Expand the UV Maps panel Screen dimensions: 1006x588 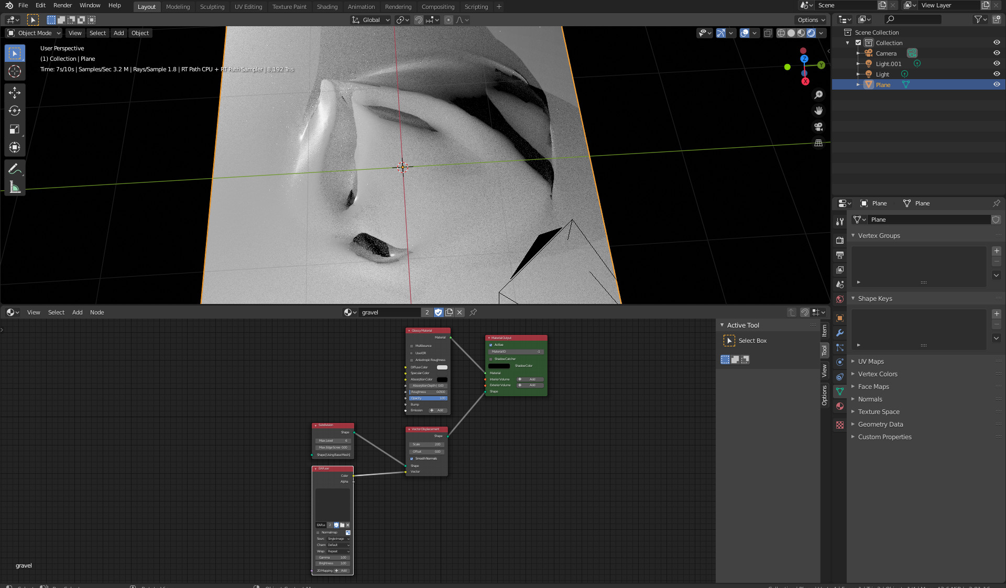coord(870,361)
